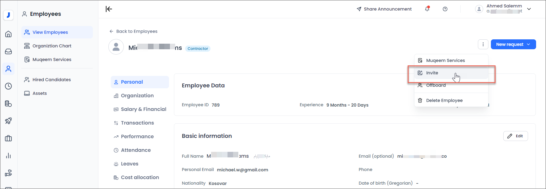Open the inbox icon in sidebar
Image resolution: width=546 pixels, height=189 pixels.
click(8, 51)
